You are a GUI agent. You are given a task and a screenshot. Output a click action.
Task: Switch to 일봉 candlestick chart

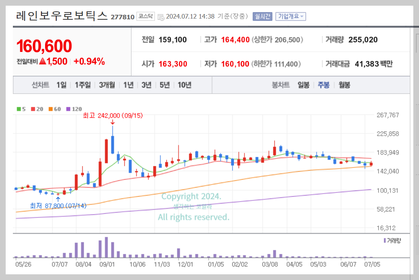(x=303, y=85)
